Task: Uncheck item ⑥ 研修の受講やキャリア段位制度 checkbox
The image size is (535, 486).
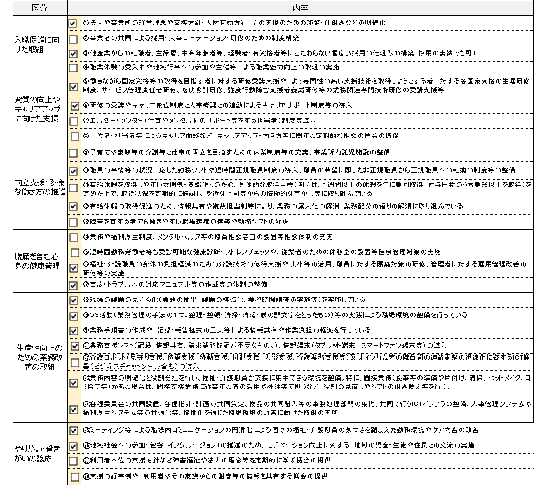Action: point(74,105)
